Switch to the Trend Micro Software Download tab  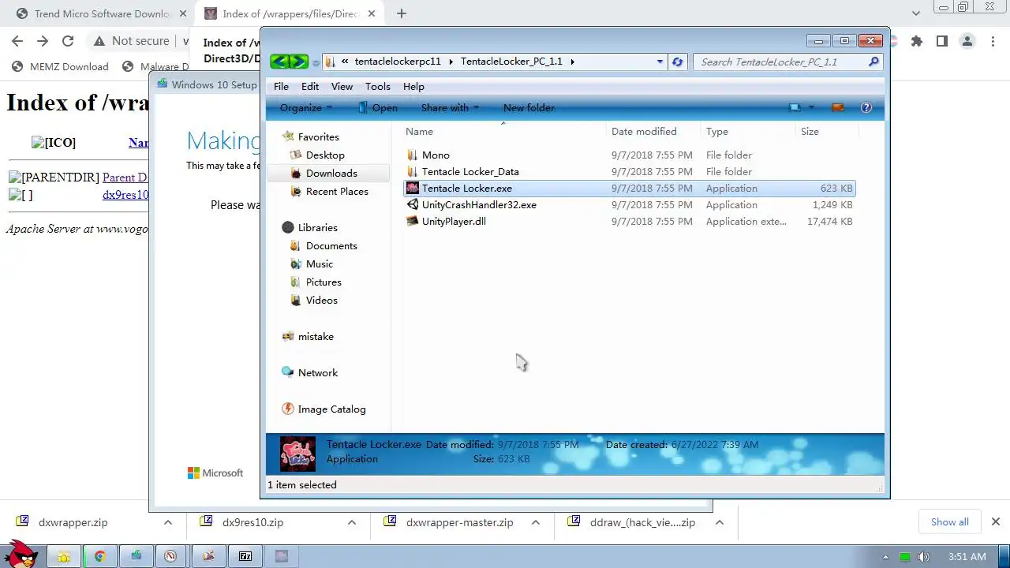(x=103, y=13)
